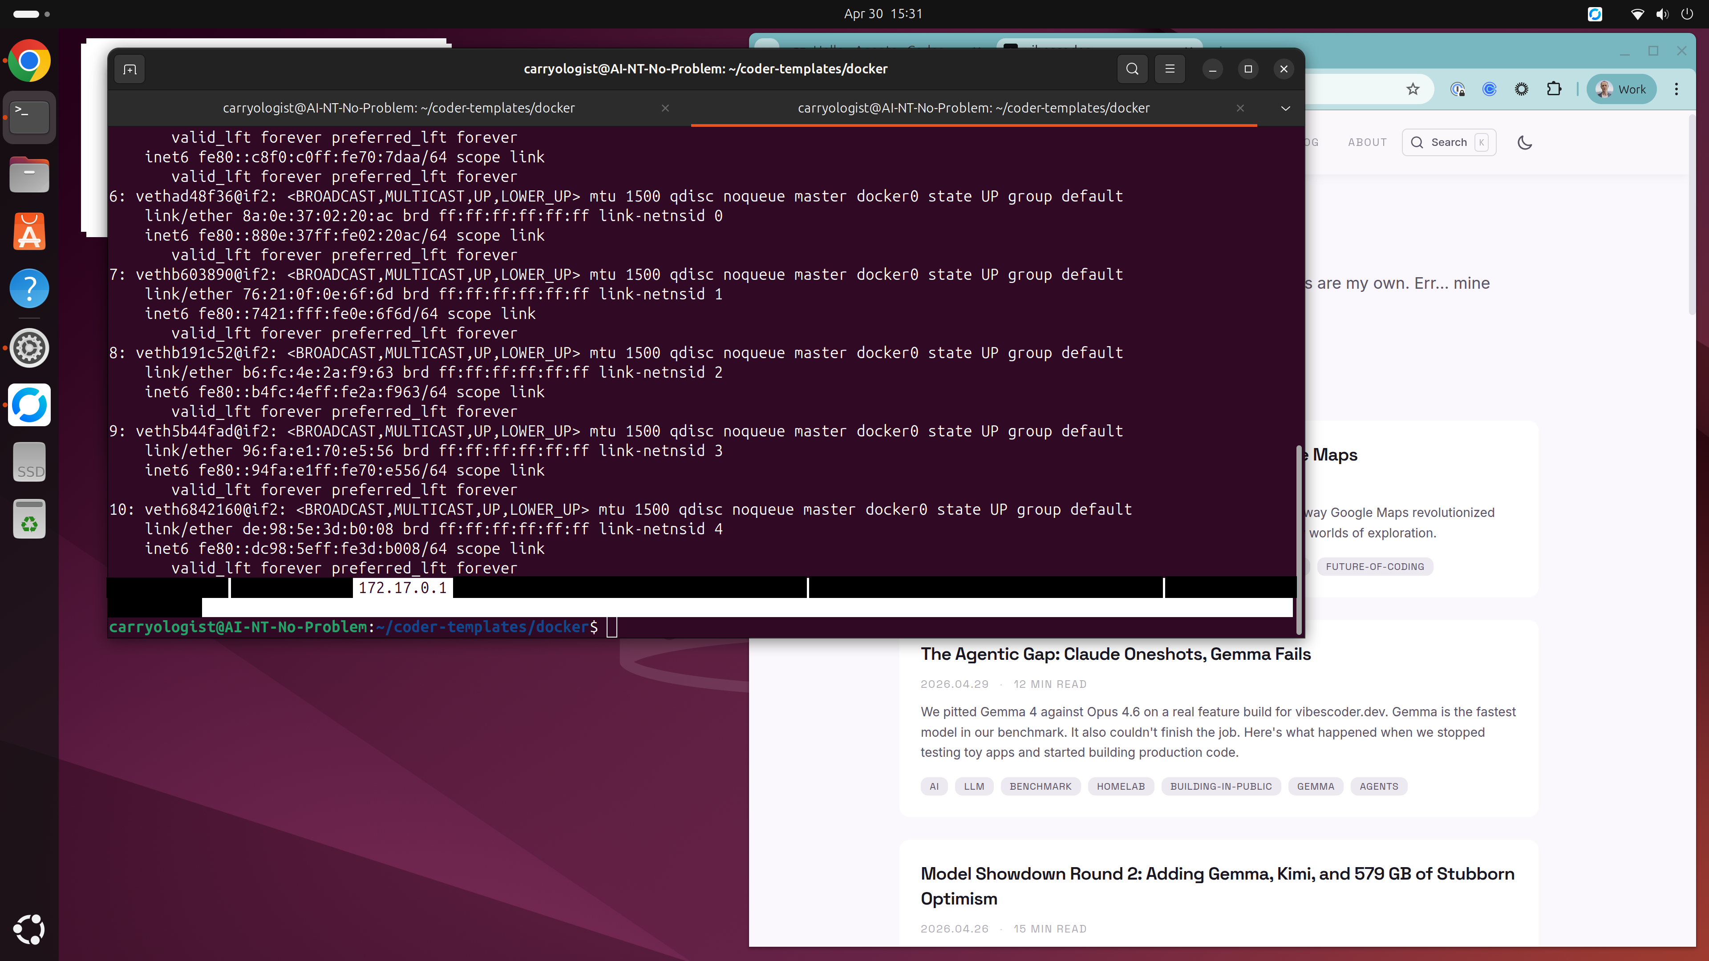Open the Wi-Fi status icon
This screenshot has height=961, width=1709.
pos(1637,14)
